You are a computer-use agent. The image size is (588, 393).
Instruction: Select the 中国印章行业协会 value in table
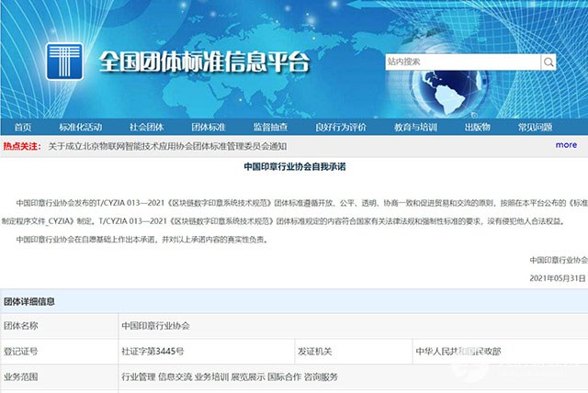pyautogui.click(x=155, y=326)
